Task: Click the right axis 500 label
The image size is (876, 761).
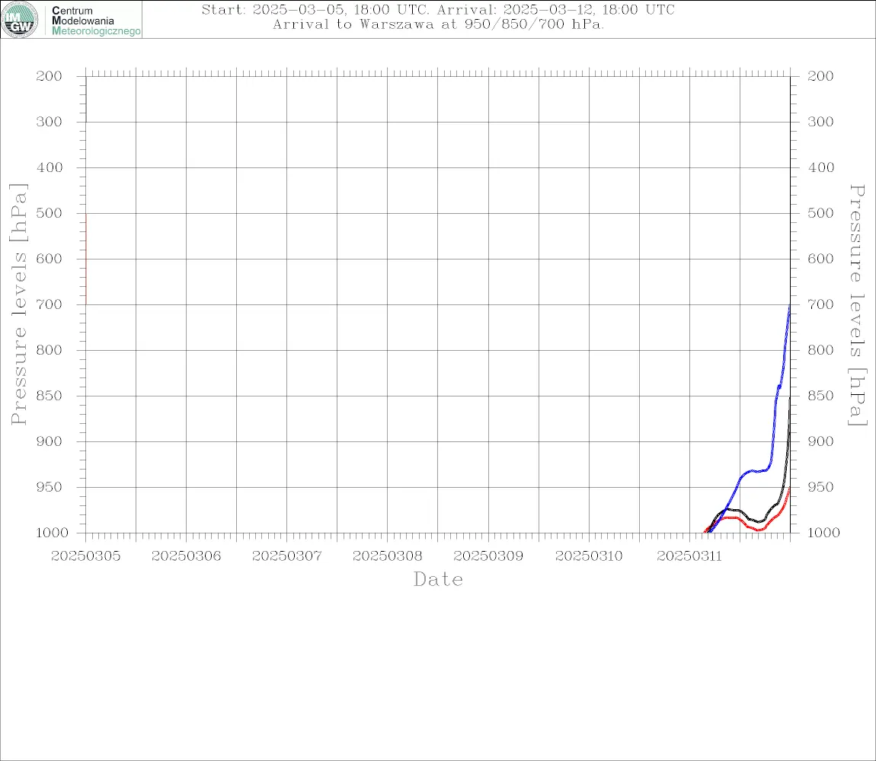Action: (x=820, y=213)
